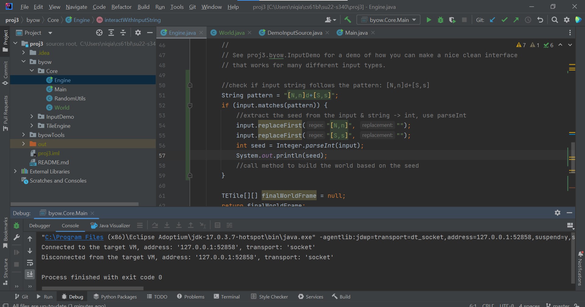Toggle soft-wrap in the debug console
The width and height of the screenshot is (585, 307).
[30, 263]
